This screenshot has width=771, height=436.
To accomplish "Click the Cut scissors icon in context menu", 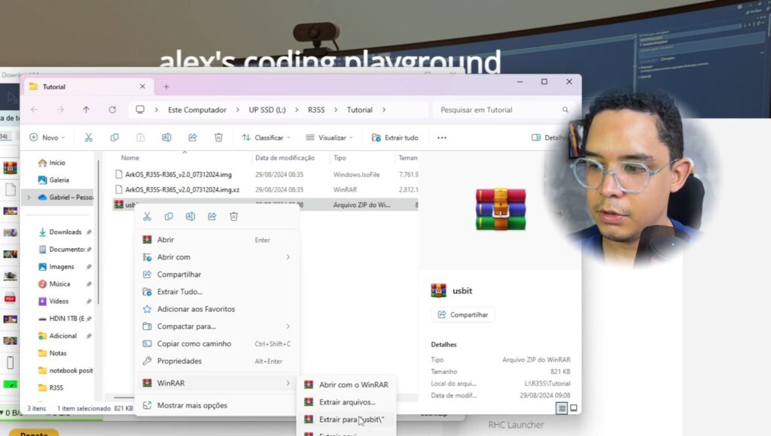I will 147,216.
